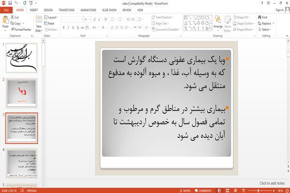Open the font size dropdown
290x193 pixels.
(90, 19)
